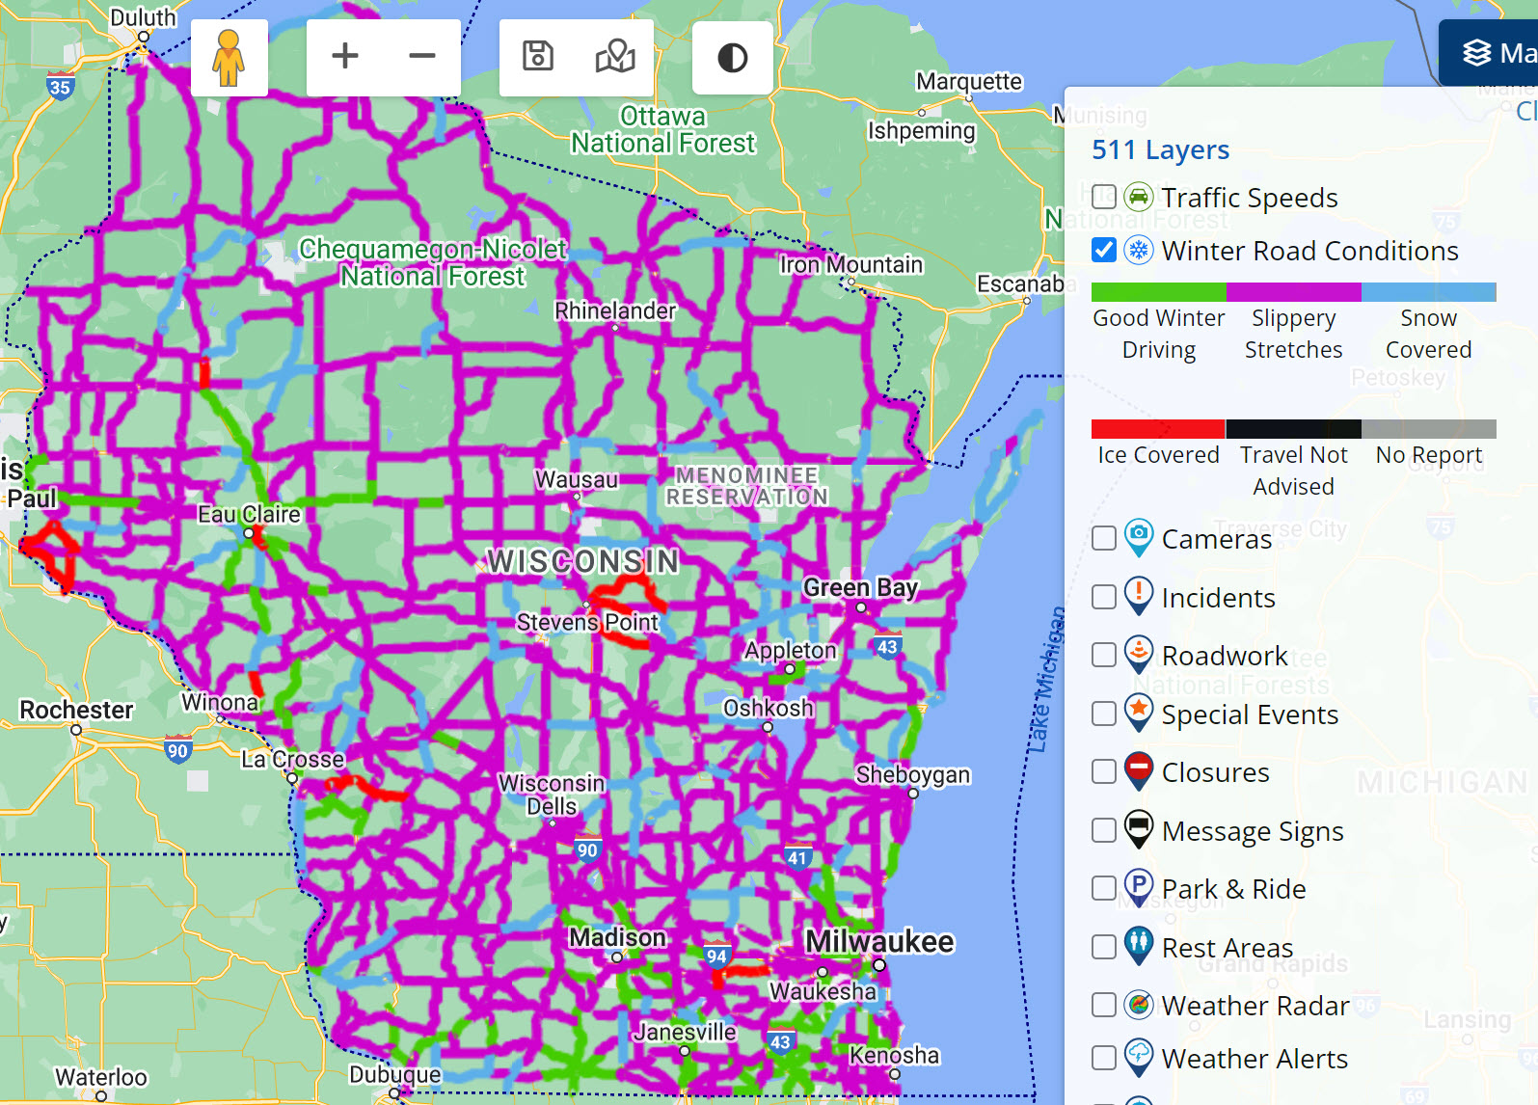Click the Traffic Speeds label
The width and height of the screenshot is (1538, 1105).
click(x=1250, y=198)
